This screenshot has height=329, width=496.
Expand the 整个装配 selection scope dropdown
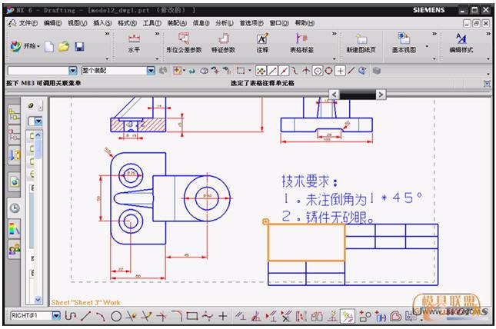[x=151, y=71]
